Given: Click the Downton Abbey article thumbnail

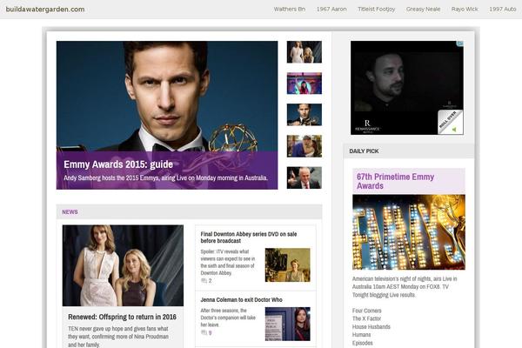Looking at the screenshot, I should (288, 264).
